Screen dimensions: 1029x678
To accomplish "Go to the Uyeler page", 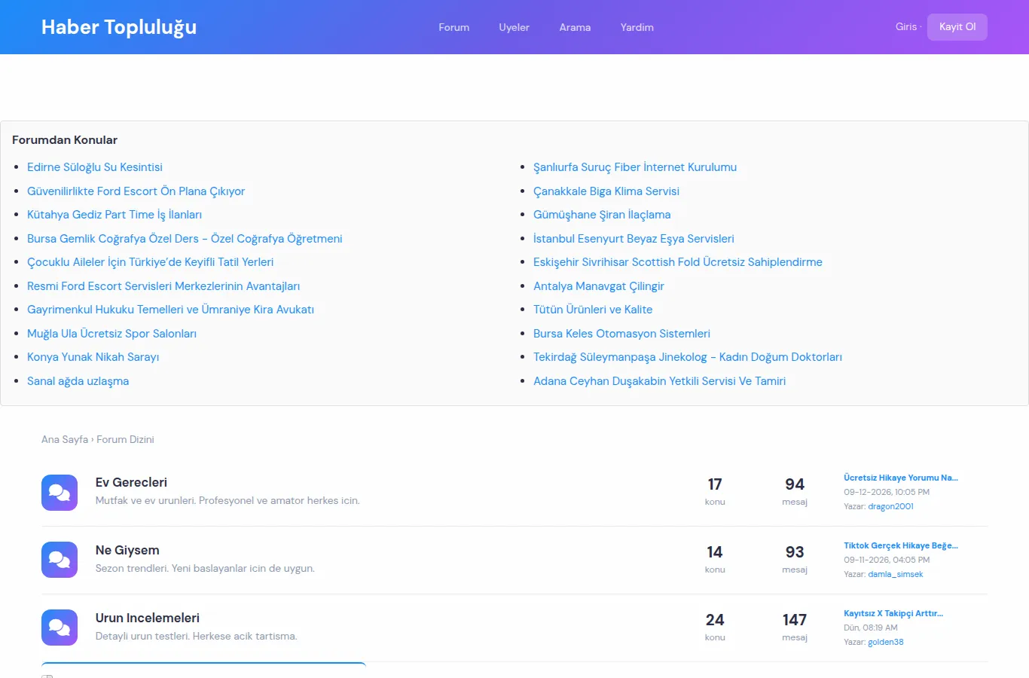I will coord(514,27).
